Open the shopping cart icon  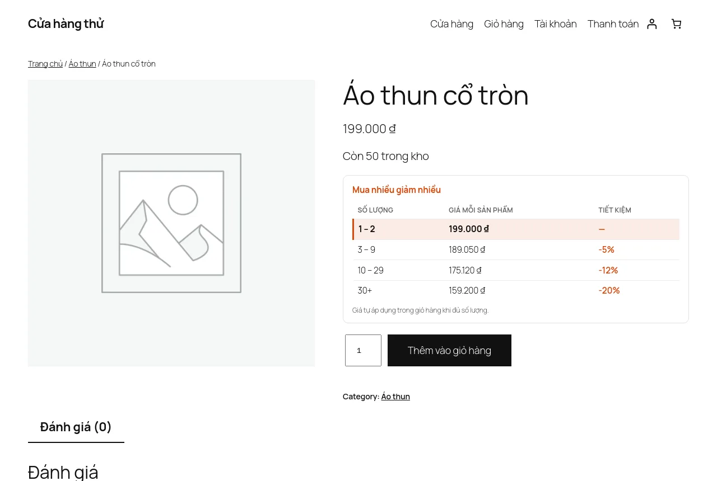(x=676, y=24)
